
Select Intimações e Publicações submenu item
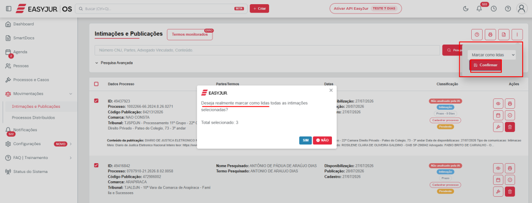coord(36,106)
